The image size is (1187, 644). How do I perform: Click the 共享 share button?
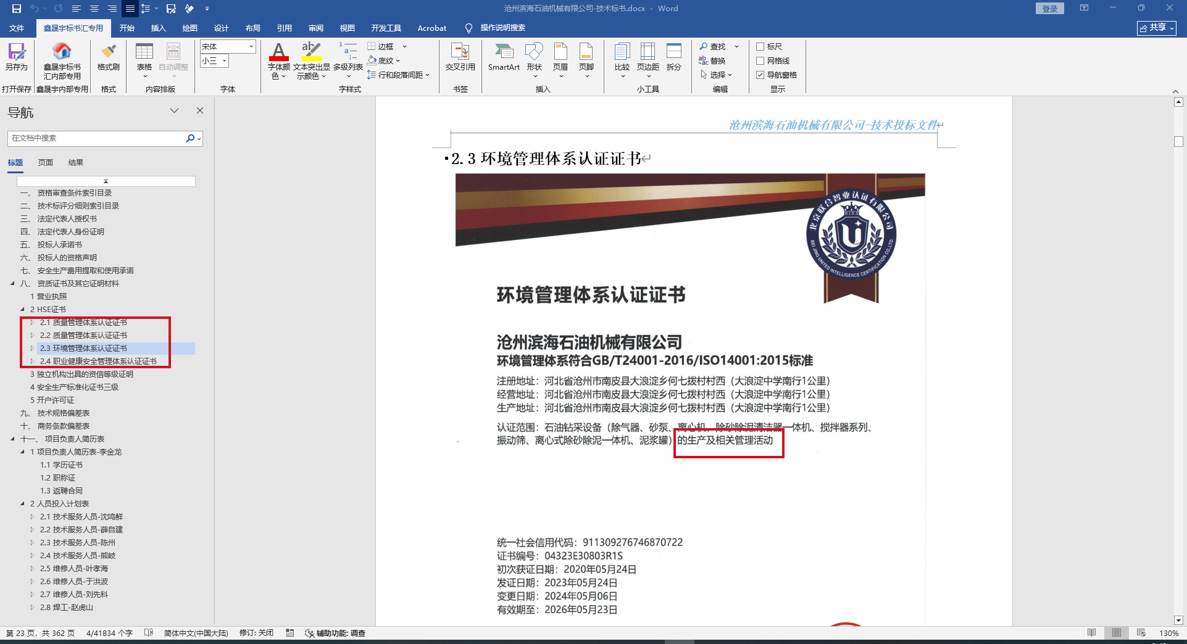click(1157, 28)
